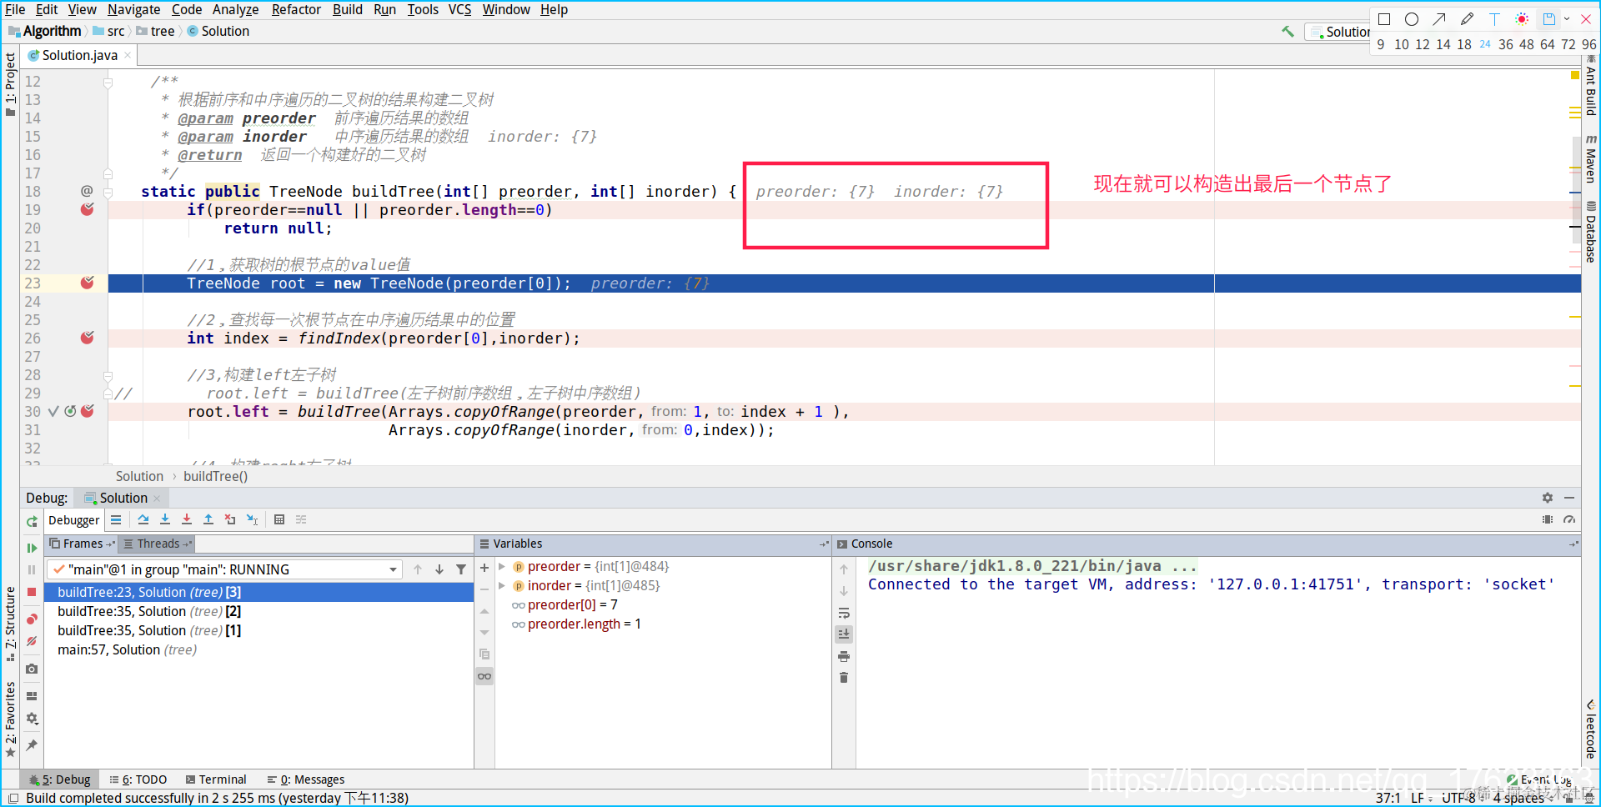
Task: Collapse the Javadoc comment at line 12
Action: click(x=108, y=82)
